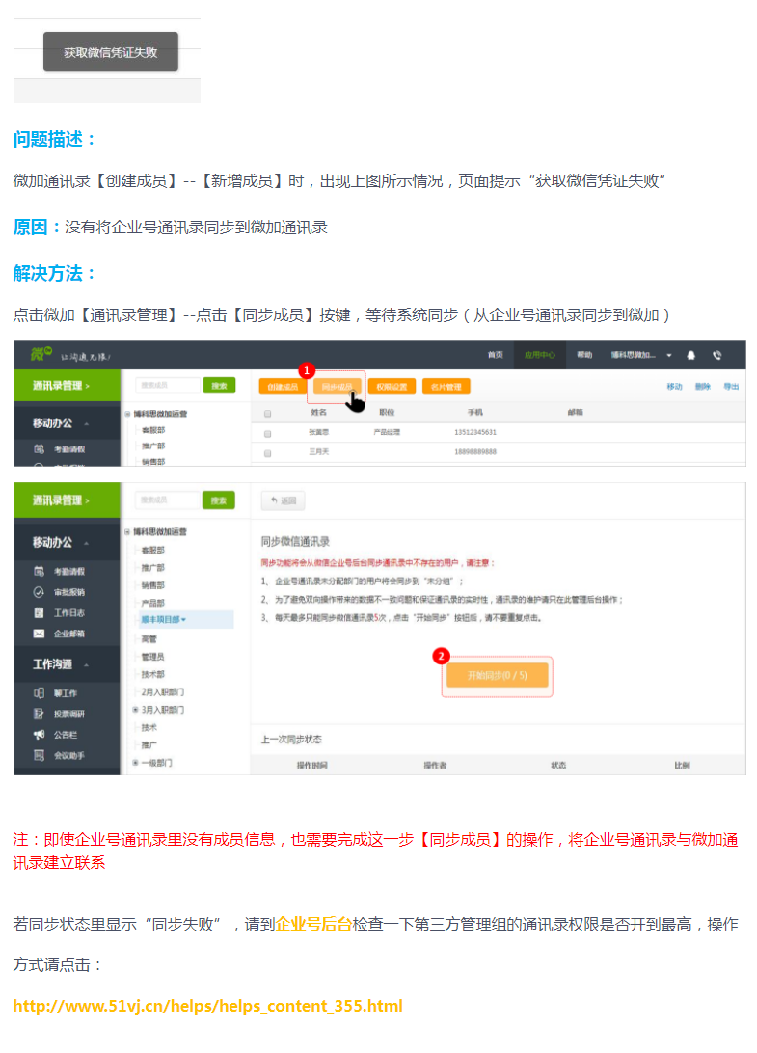Click the 开始同步(0 / 5) button
This screenshot has height=1053, width=757.
[497, 676]
